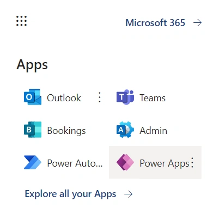Open more options for Power Apps
Screen dimensions: 207x208
click(192, 162)
